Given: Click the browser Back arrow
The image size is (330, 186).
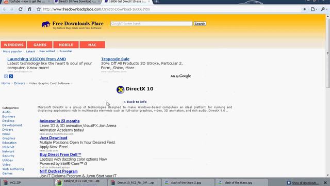Looking at the screenshot, I should (x=5, y=9).
